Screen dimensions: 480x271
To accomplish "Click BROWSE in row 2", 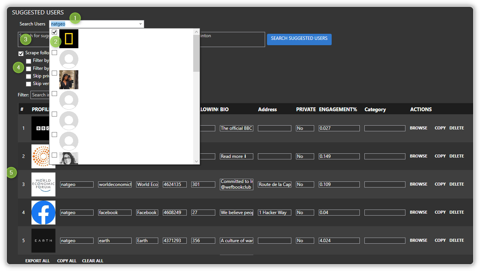I will [418, 156].
